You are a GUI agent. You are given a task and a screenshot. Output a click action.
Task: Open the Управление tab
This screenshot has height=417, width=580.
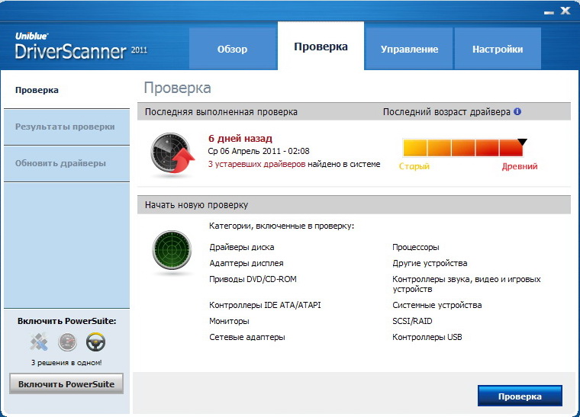point(409,49)
